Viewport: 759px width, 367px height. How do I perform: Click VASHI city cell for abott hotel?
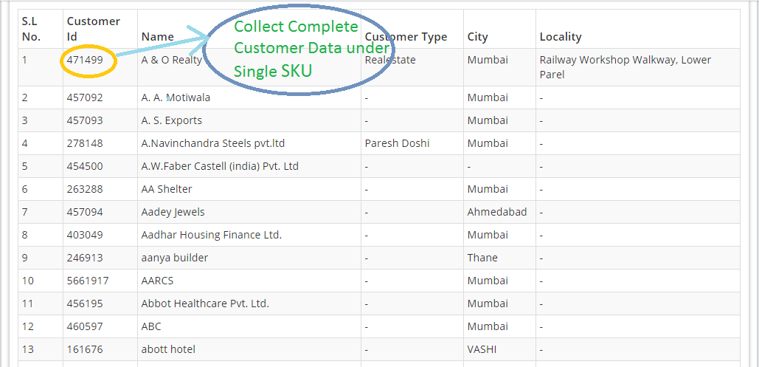[x=482, y=349]
